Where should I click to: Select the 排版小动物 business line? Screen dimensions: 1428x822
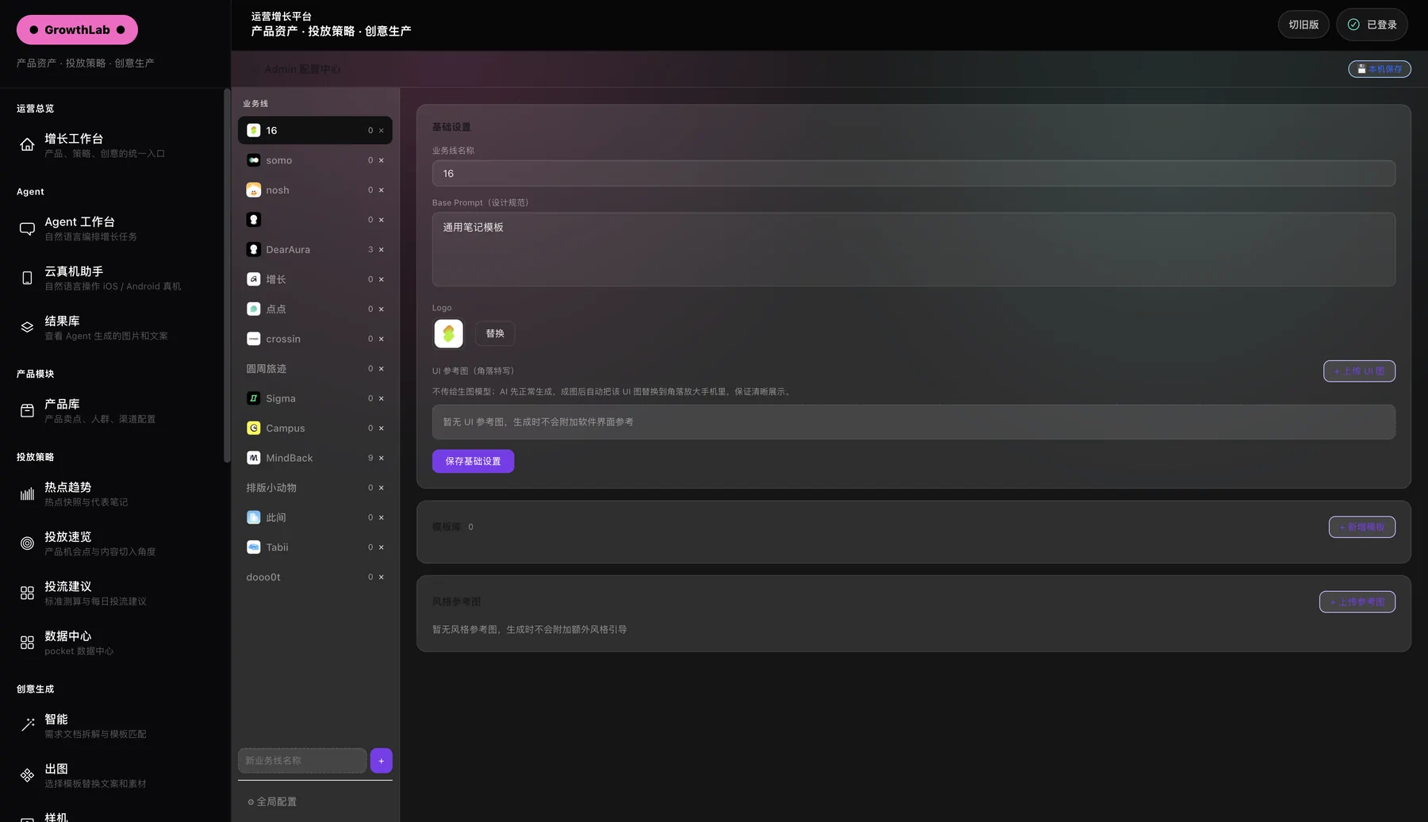pyautogui.click(x=315, y=488)
